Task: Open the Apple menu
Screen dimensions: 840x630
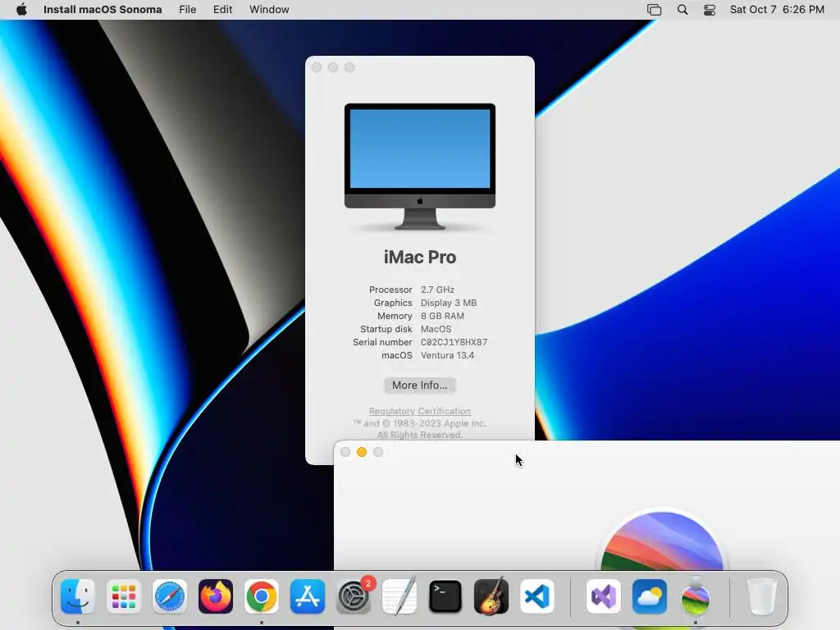Action: [21, 10]
